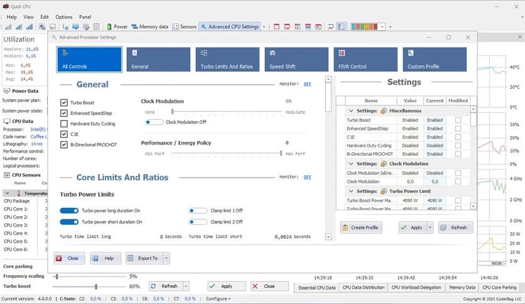Switch to the CPU Data Distribution tab
Viewport: 525px width, 304px height.
point(363,288)
